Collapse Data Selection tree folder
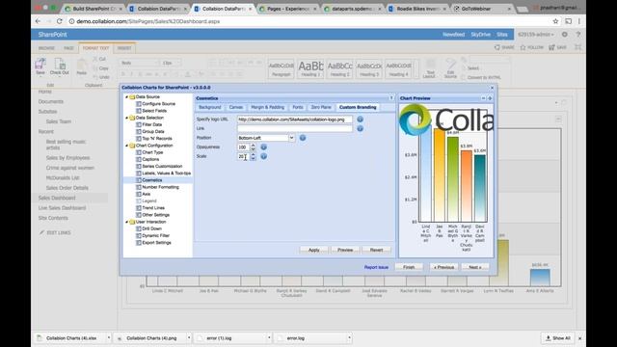 click(126, 118)
